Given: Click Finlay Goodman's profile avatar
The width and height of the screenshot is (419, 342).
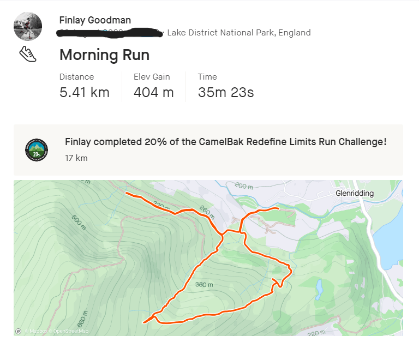Looking at the screenshot, I should (28, 26).
